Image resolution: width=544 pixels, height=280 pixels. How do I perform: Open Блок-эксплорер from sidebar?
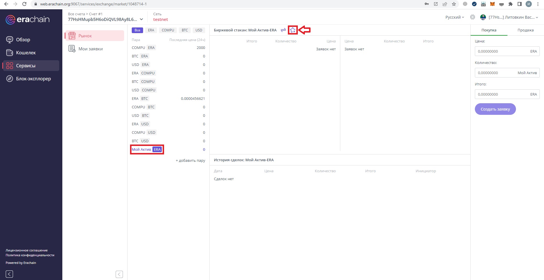coord(33,79)
